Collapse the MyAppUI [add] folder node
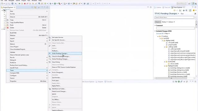 point(165,66)
